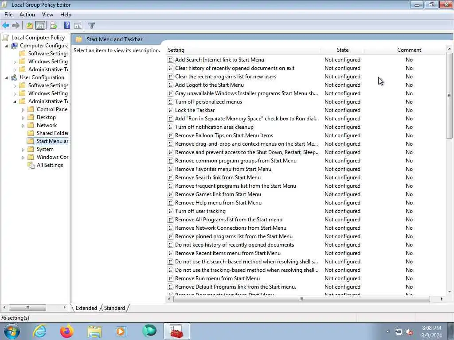The height and width of the screenshot is (340, 454).
Task: Sort by the Setting column header
Action: tap(243, 50)
